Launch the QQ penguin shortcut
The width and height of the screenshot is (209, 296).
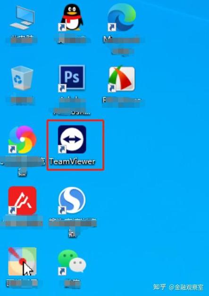coord(72,18)
